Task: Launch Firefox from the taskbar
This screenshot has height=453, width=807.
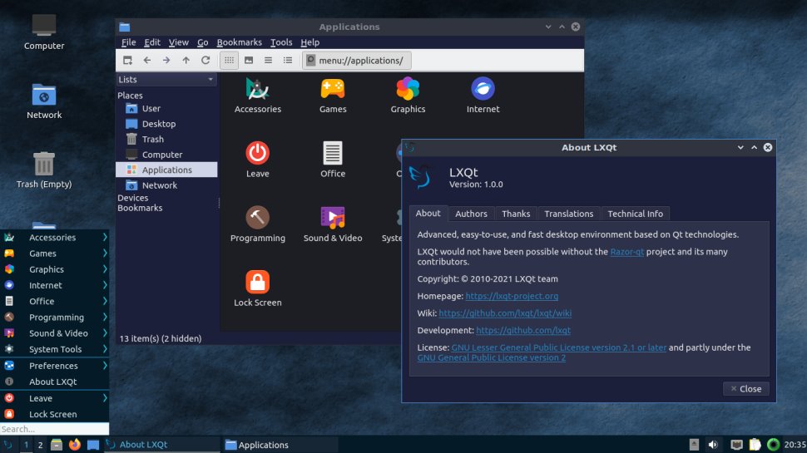Action: pos(75,445)
